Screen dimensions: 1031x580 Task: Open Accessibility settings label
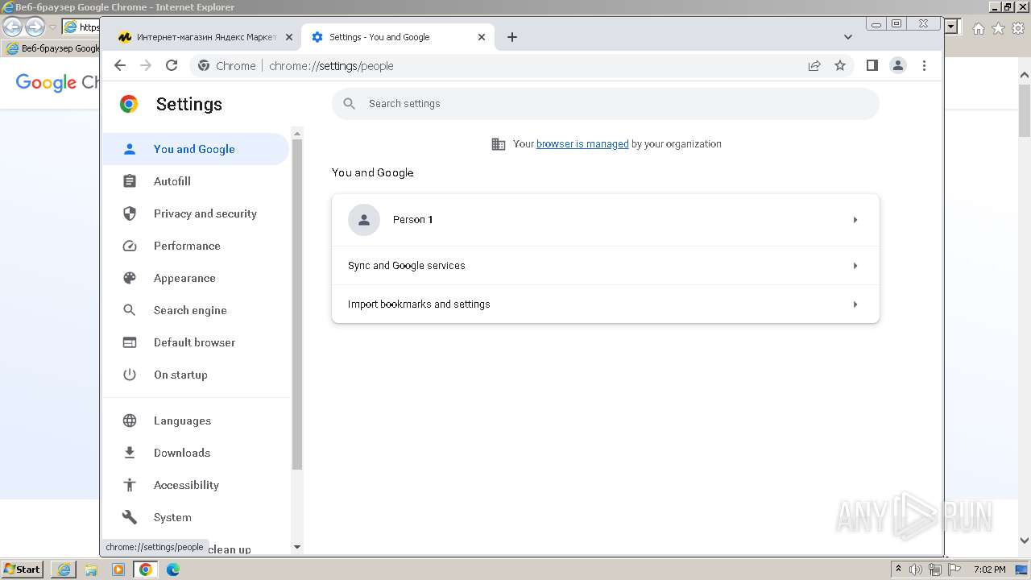pos(186,485)
